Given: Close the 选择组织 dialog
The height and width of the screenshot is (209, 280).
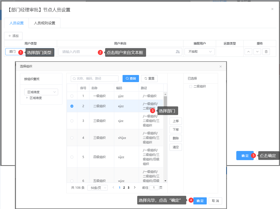Looking at the screenshot, I should pos(221,66).
